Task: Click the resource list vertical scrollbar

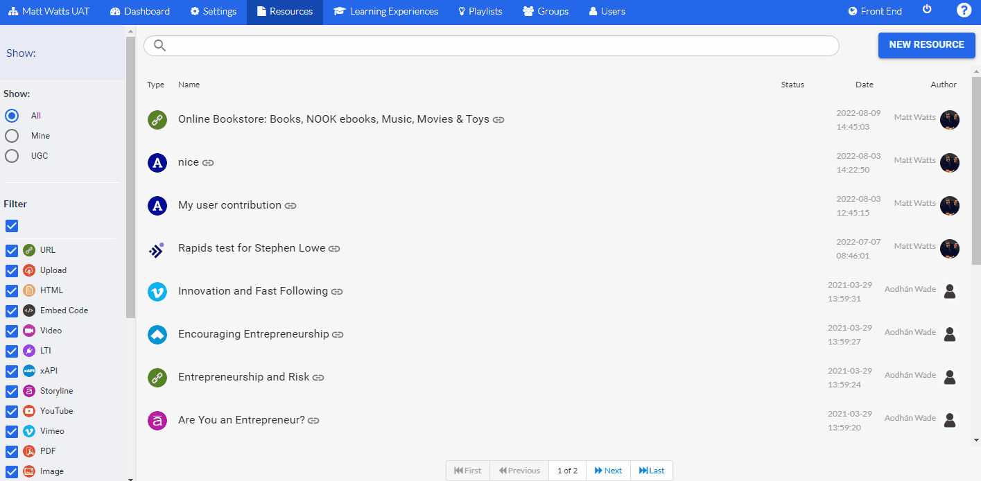Action: pos(976,170)
